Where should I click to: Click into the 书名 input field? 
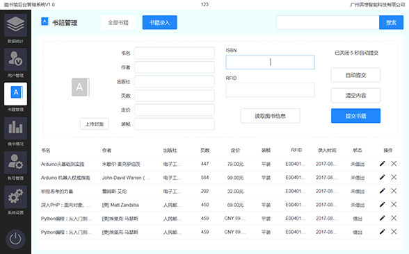point(175,53)
